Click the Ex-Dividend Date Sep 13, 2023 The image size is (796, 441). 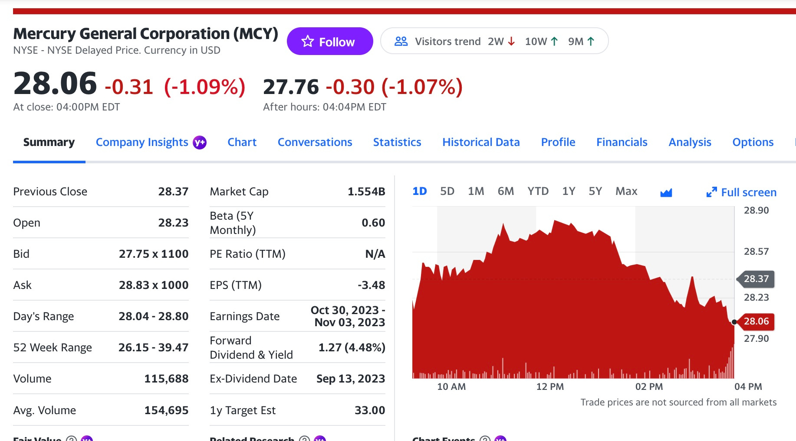(351, 379)
